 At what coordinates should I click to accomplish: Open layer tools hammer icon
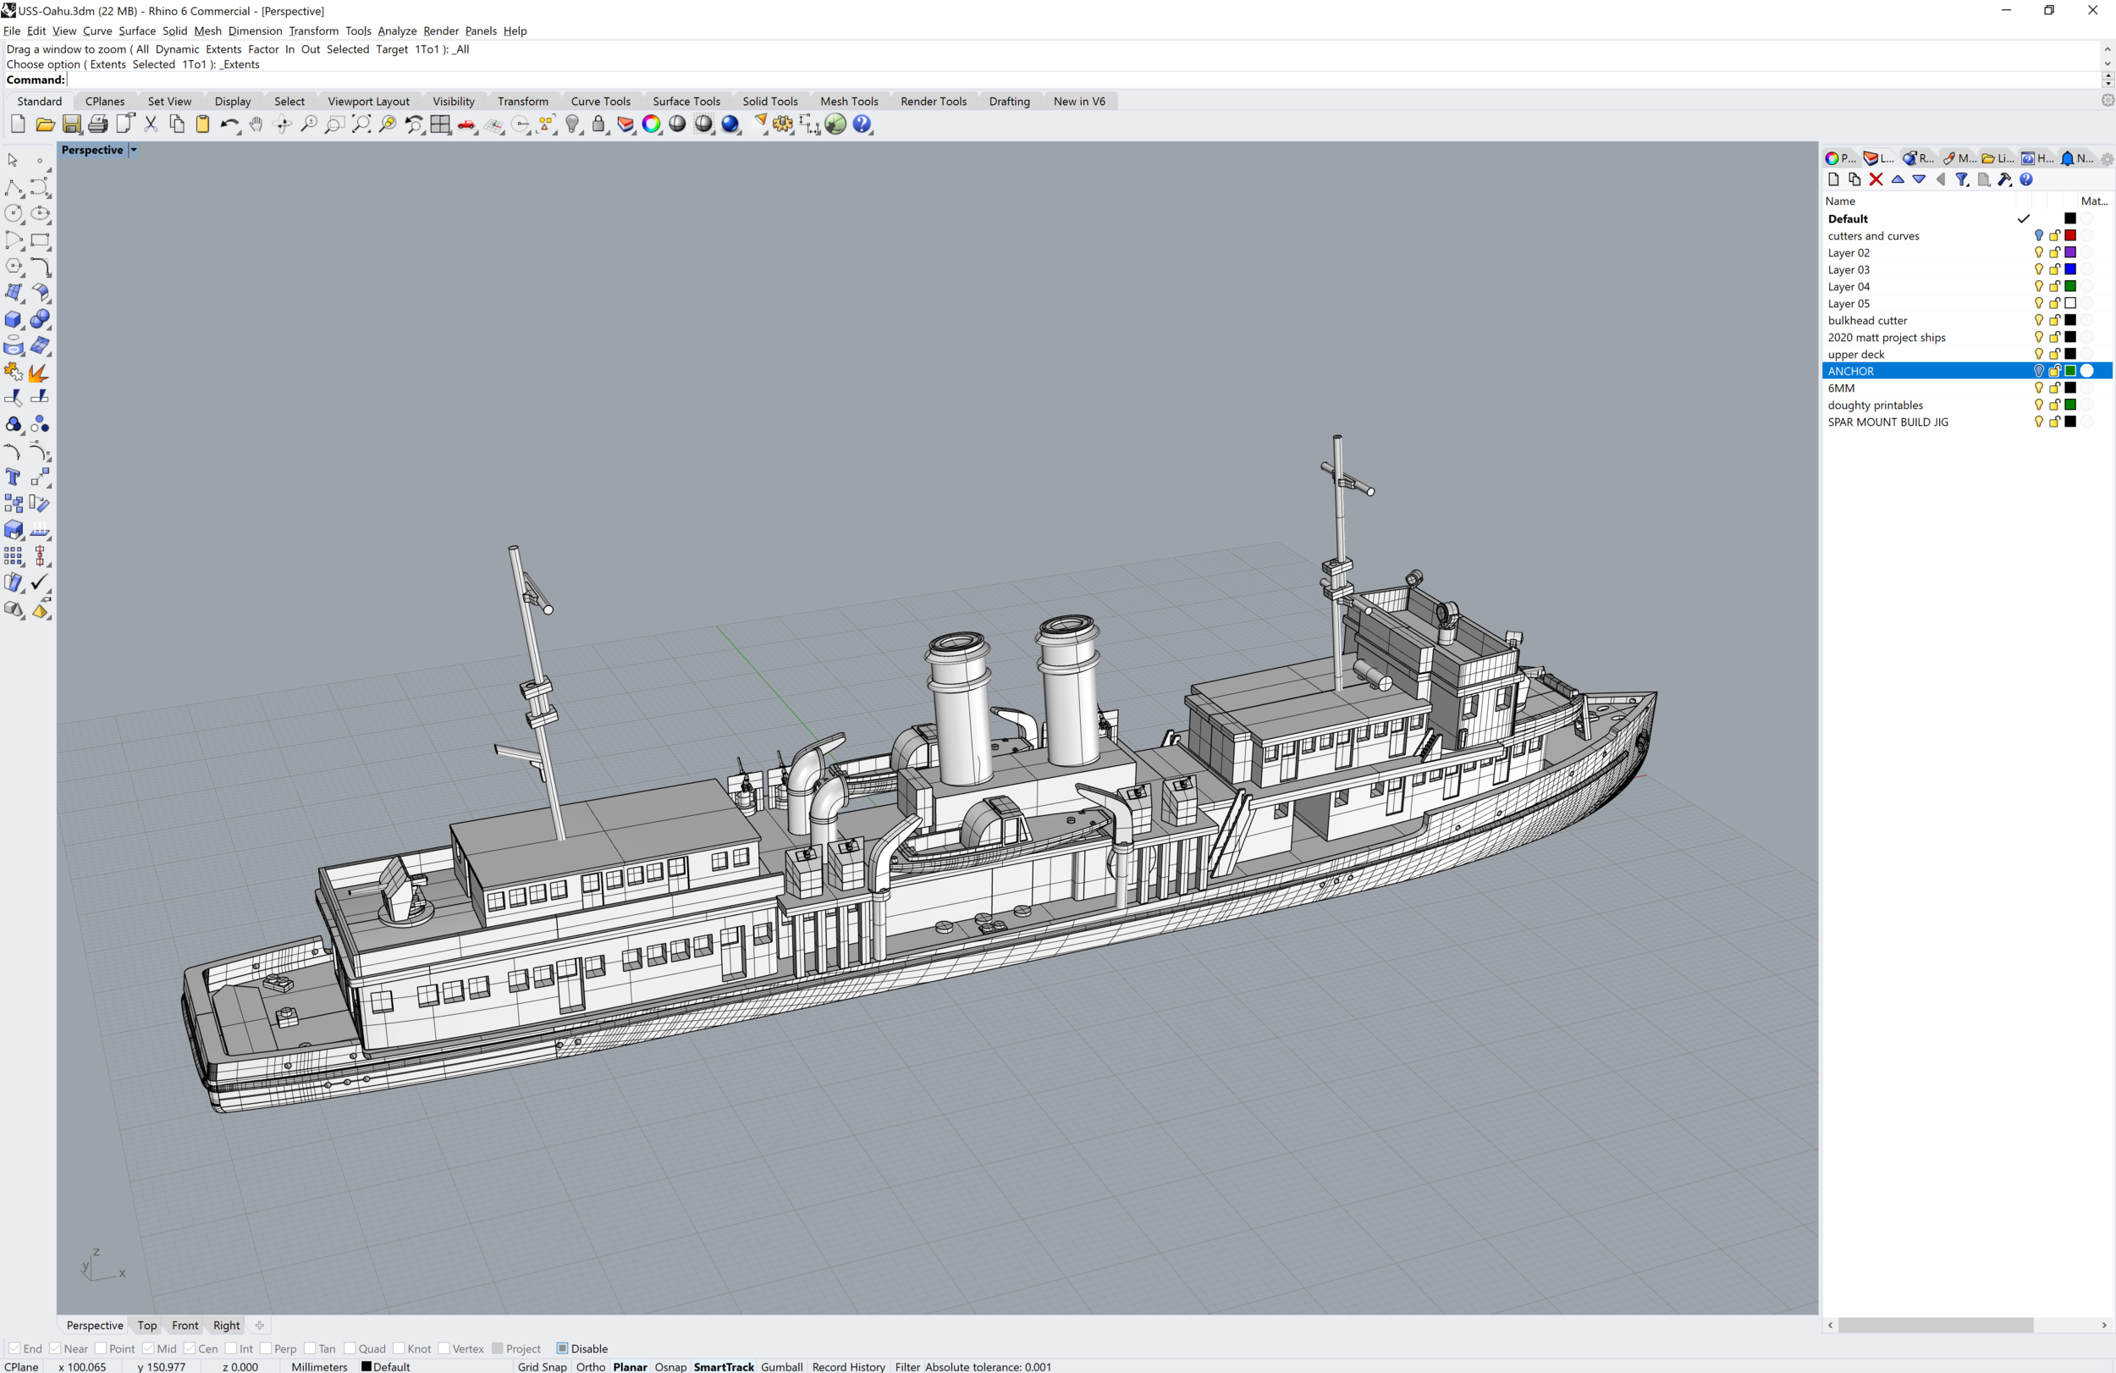pos(2005,179)
